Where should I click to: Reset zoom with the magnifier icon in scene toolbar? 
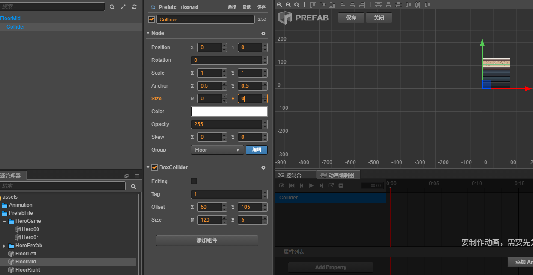(296, 5)
